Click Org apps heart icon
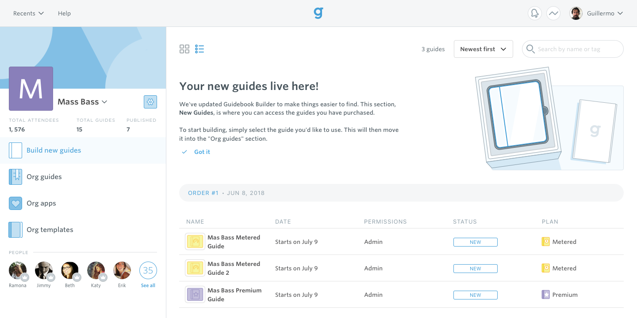 tap(15, 203)
